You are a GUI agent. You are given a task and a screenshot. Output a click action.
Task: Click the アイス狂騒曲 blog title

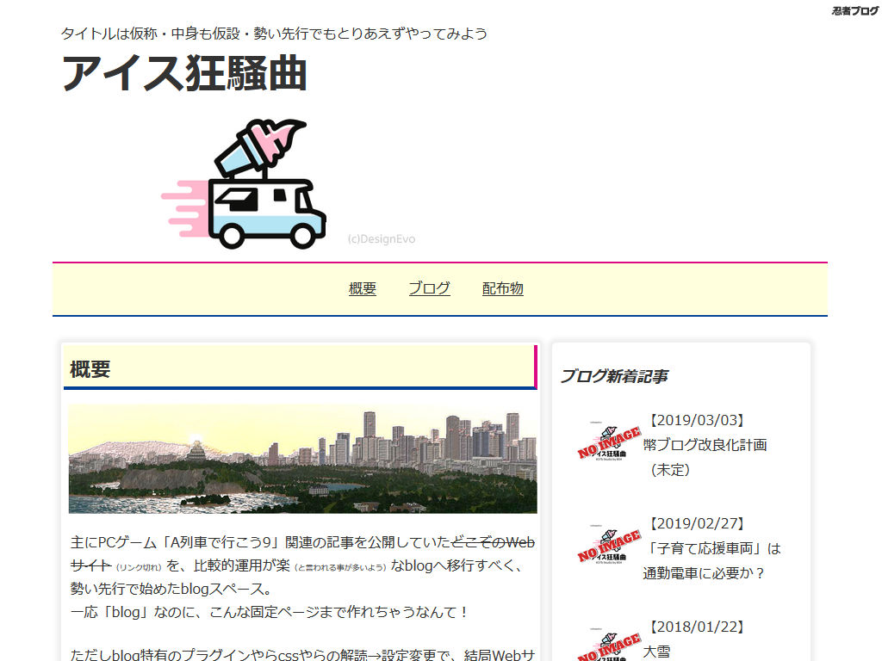[184, 73]
